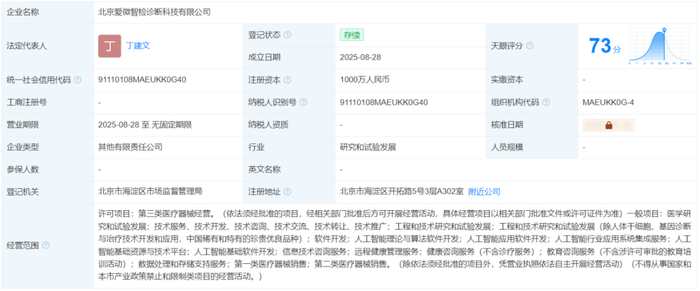
Task: Click the 英文名称 label
Action: tap(264, 170)
